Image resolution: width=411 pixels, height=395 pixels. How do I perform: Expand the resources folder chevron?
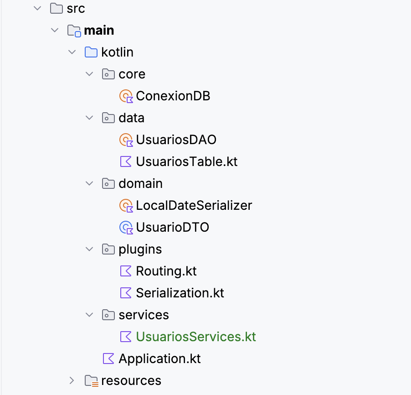click(x=72, y=380)
